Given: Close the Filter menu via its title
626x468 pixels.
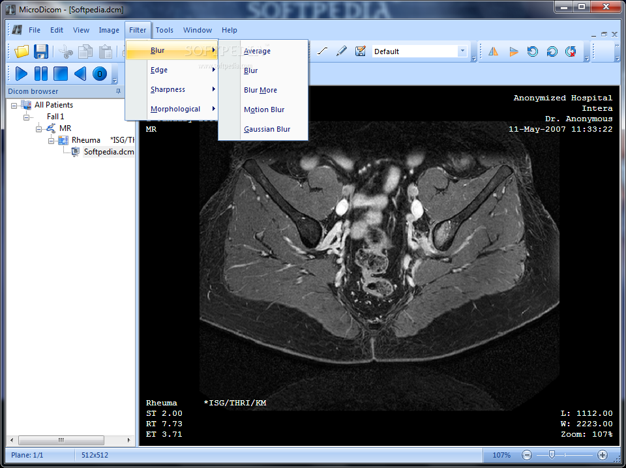Looking at the screenshot, I should pyautogui.click(x=138, y=30).
